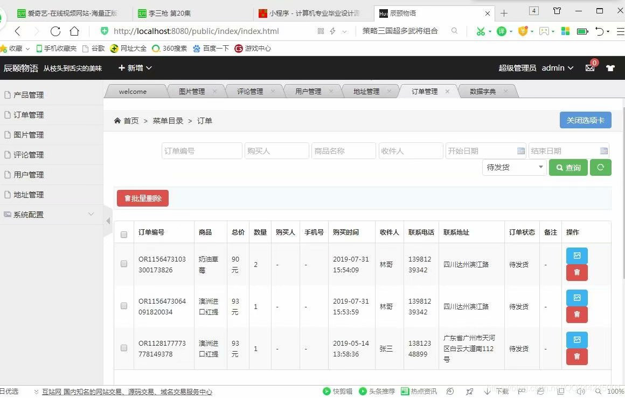
Task: Switch to the 地址管理 tab
Action: click(x=366, y=91)
